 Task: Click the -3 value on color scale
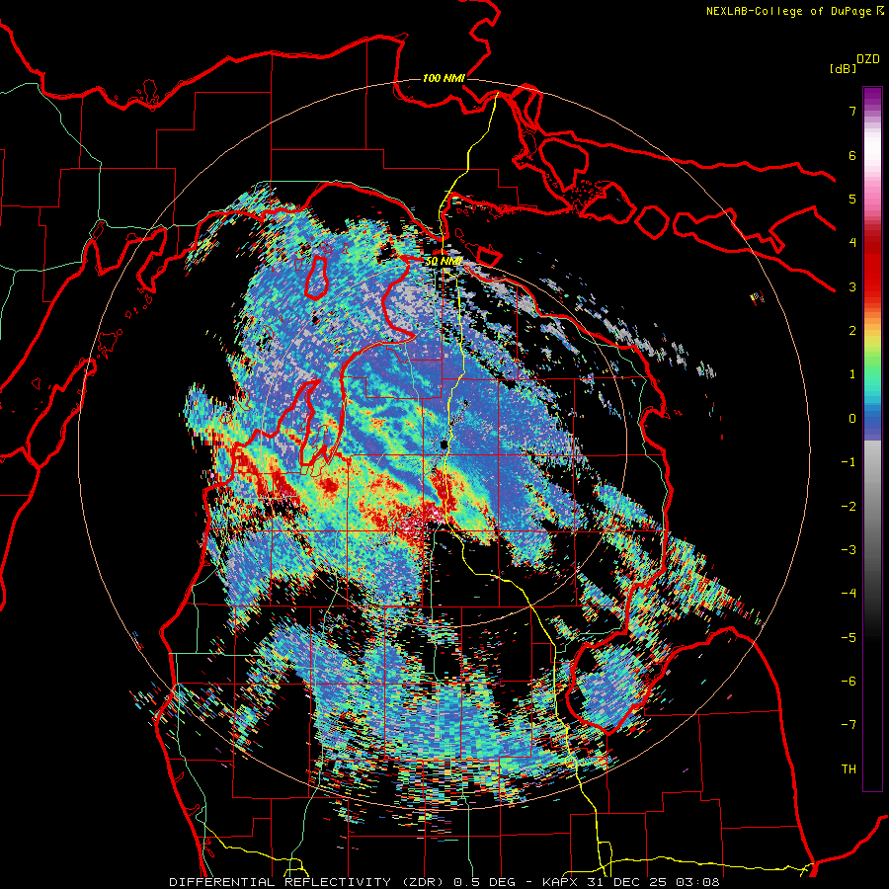849,550
